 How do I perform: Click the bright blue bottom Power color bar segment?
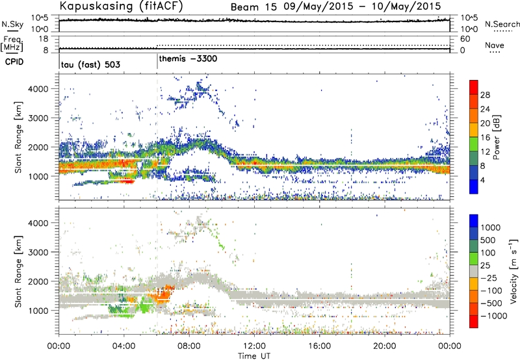tap(474, 186)
